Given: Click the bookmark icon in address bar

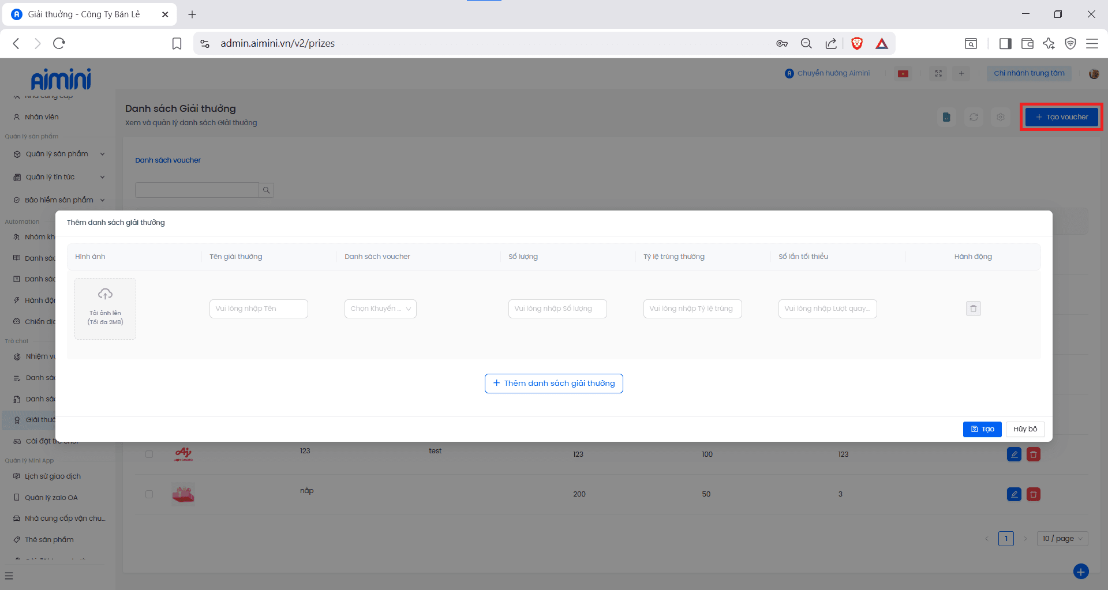Looking at the screenshot, I should [x=177, y=43].
